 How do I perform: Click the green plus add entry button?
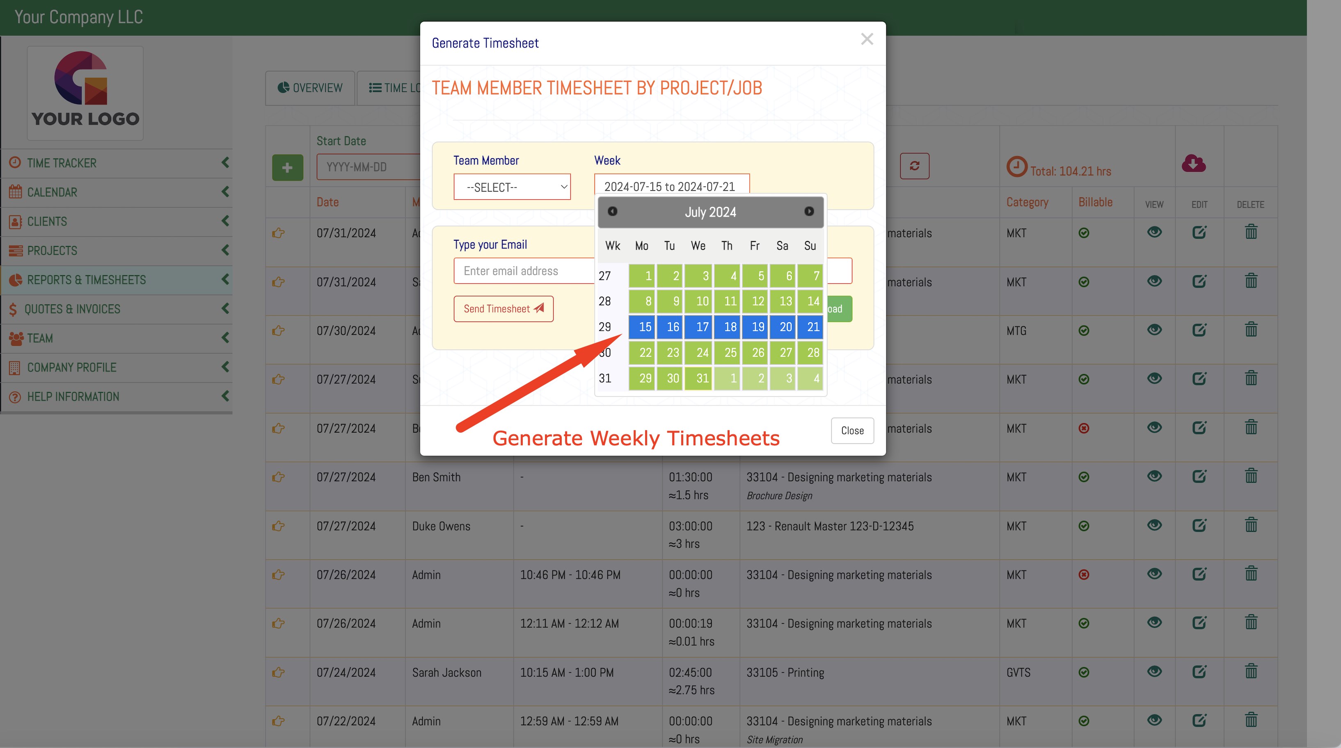(x=287, y=167)
